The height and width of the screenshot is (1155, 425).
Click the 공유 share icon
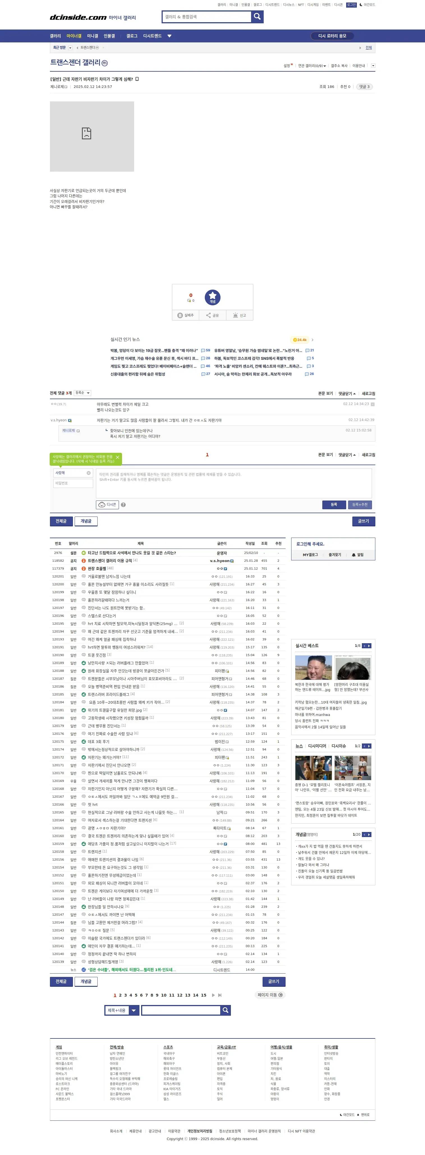pyautogui.click(x=208, y=316)
